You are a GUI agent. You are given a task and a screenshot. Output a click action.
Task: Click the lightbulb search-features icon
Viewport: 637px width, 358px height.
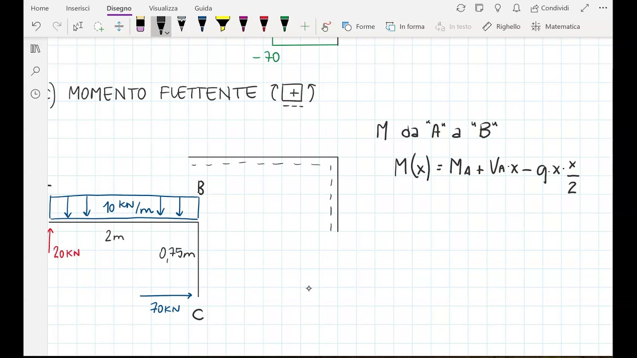point(498,8)
